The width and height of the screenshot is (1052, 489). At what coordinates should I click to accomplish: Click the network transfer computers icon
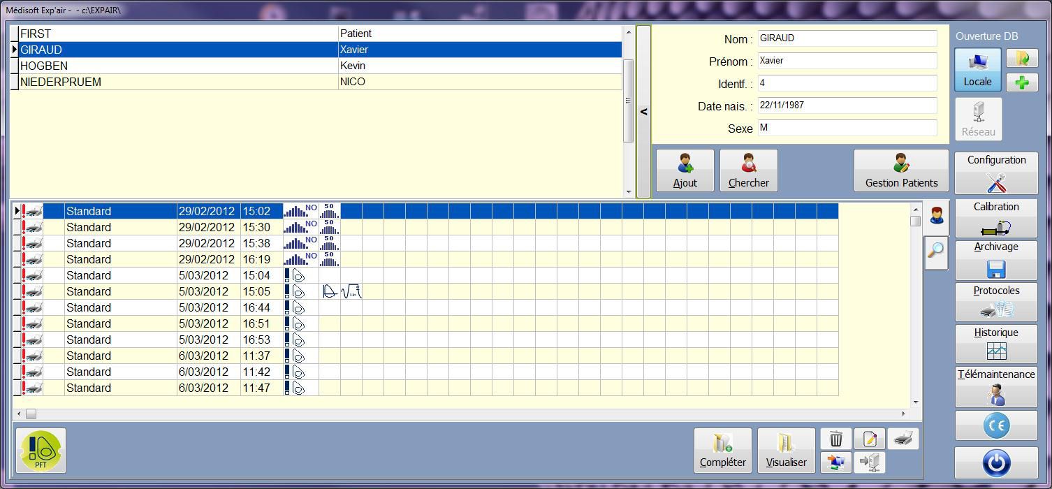(x=835, y=462)
